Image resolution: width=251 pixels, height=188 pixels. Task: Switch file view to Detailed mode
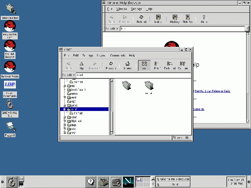click(x=169, y=65)
